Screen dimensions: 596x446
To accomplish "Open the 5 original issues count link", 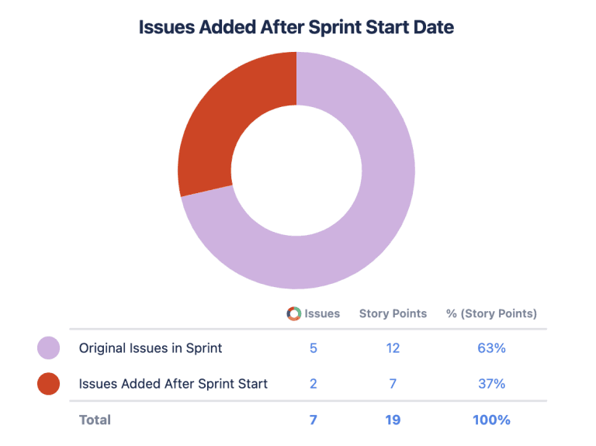I will point(314,348).
